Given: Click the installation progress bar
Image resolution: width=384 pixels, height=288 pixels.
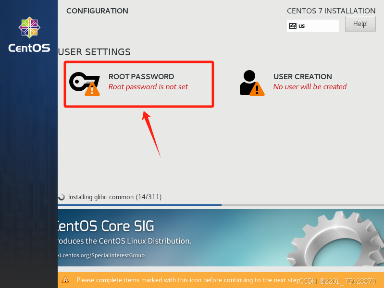Looking at the screenshot, I should [221, 205].
